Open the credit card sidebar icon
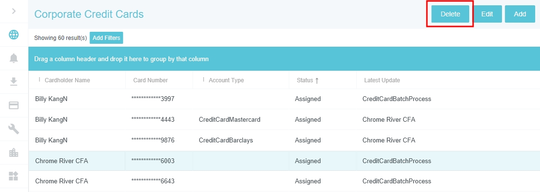 point(14,105)
